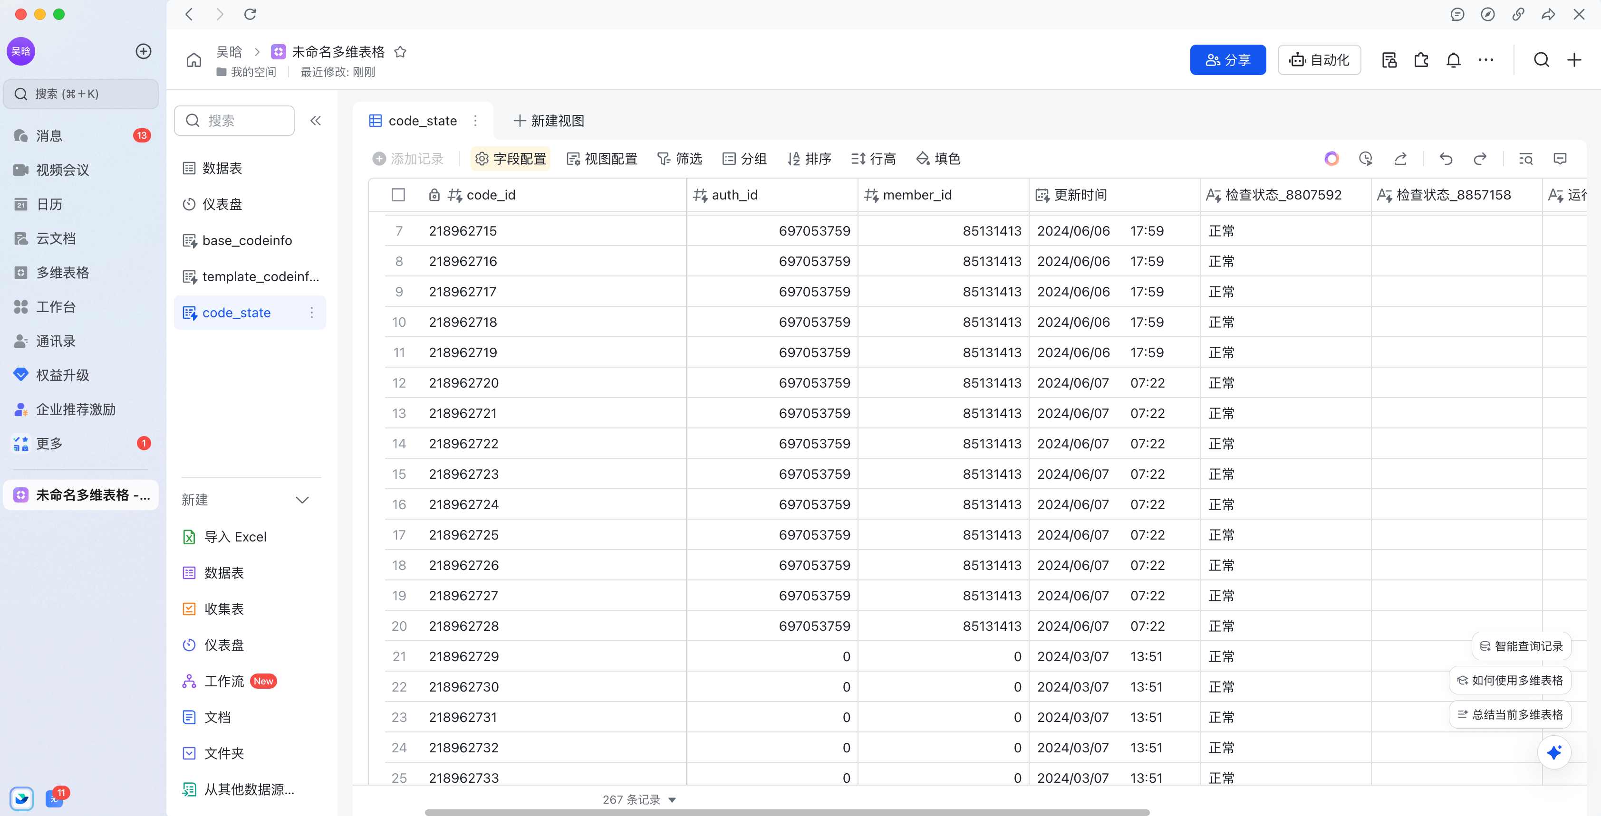1601x816 pixels.
Task: Select 数据表 at top of sidebar
Action: pyautogui.click(x=250, y=168)
